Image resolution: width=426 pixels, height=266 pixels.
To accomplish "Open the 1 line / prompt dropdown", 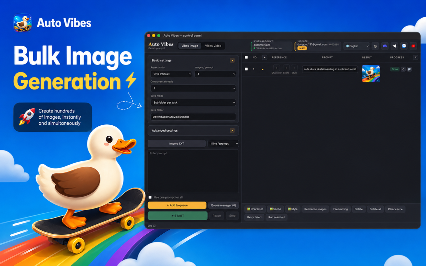I will point(223,143).
